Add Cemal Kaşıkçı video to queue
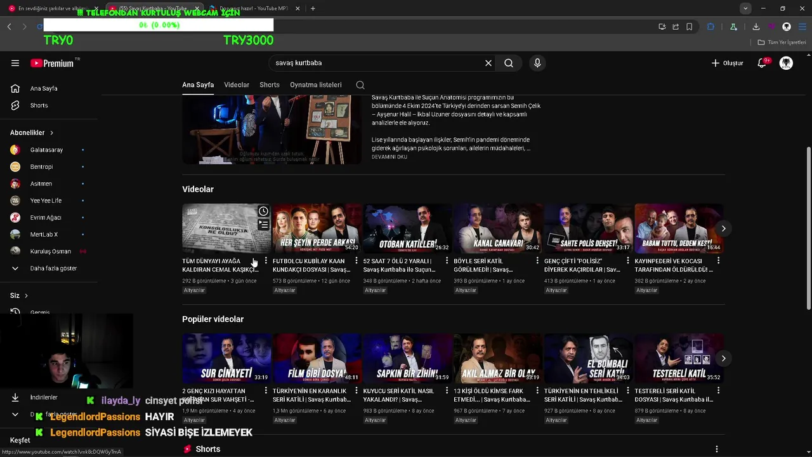Viewport: 812px width, 457px height. point(263,225)
